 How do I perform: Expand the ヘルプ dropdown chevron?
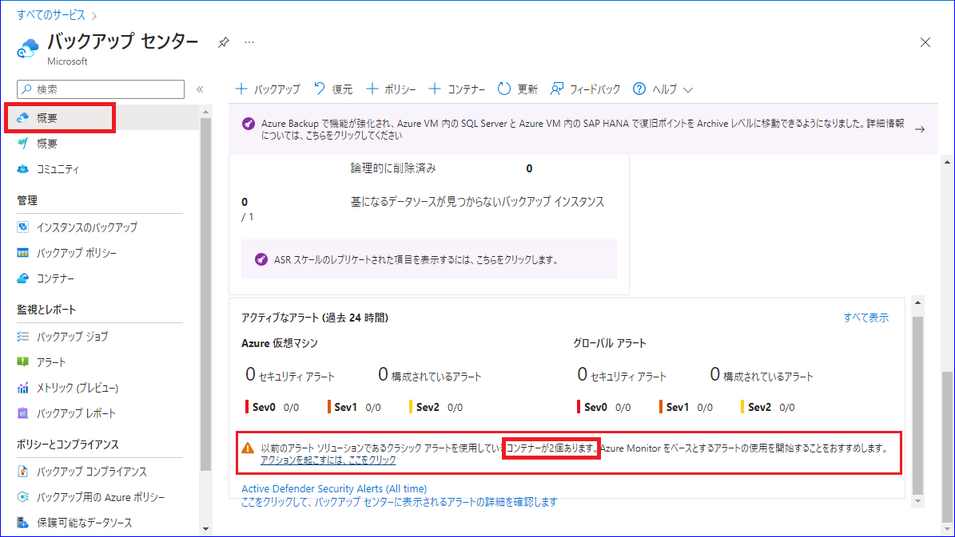(x=688, y=90)
